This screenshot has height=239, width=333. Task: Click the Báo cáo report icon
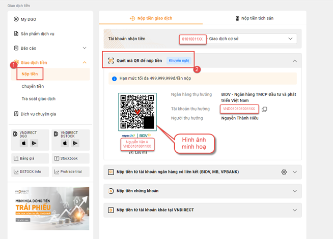[16, 48]
